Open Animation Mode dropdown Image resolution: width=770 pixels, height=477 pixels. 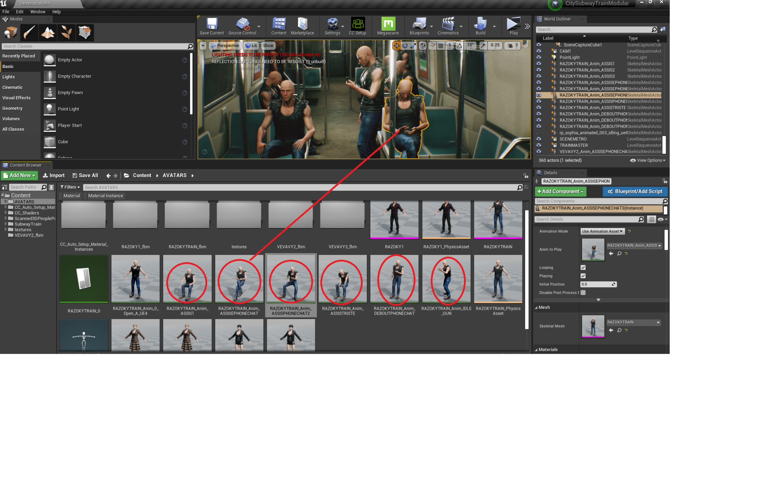pyautogui.click(x=602, y=231)
